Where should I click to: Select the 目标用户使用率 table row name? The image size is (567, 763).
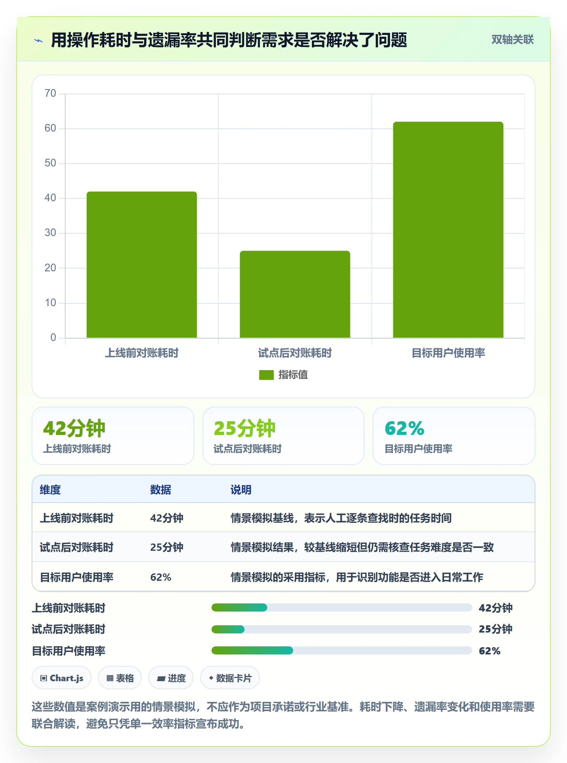click(x=77, y=577)
